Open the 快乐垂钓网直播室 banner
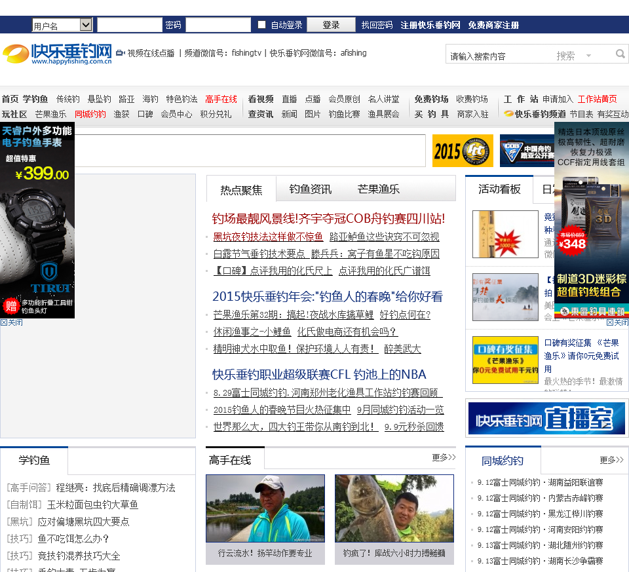Image resolution: width=629 pixels, height=572 pixels. 546,419
